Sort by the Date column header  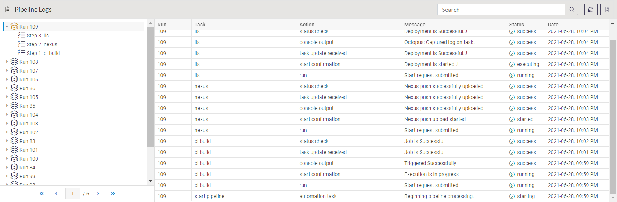553,25
